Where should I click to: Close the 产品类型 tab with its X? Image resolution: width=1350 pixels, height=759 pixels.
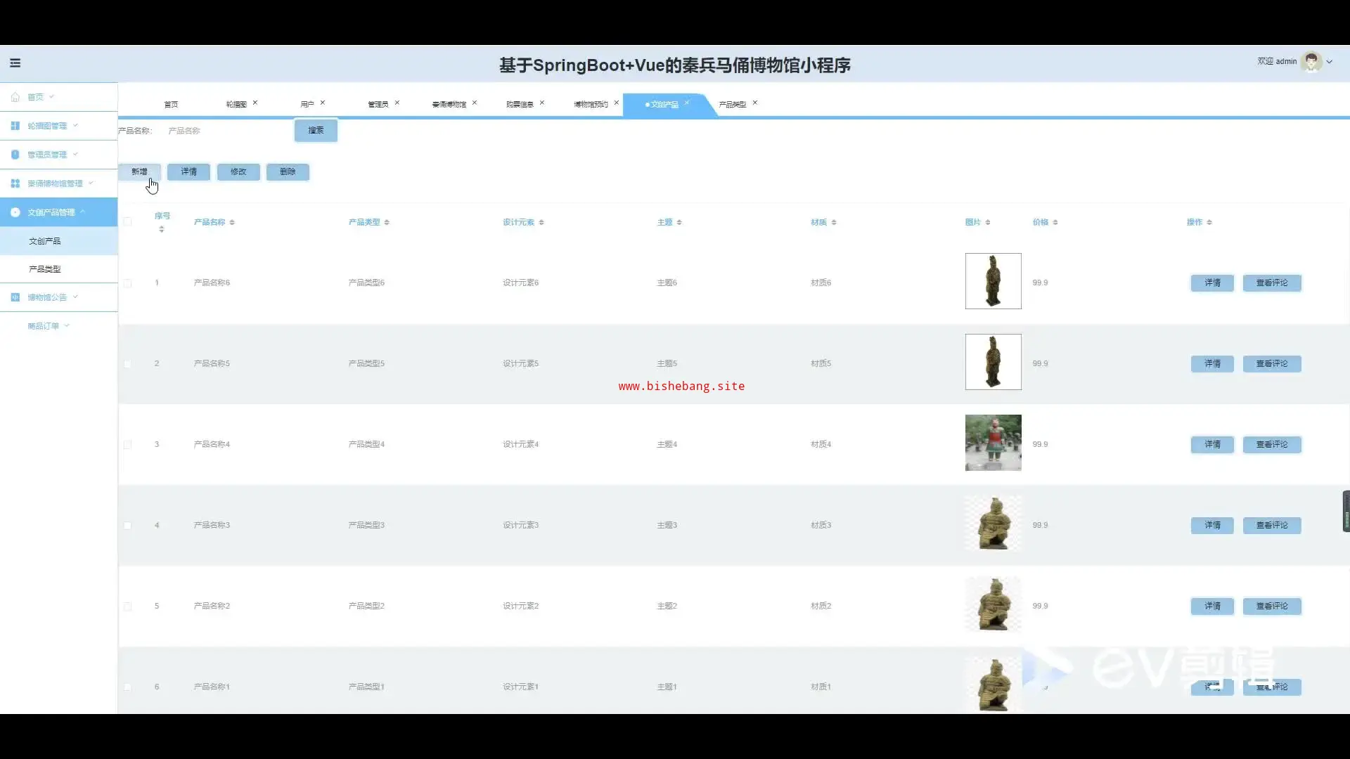point(755,103)
